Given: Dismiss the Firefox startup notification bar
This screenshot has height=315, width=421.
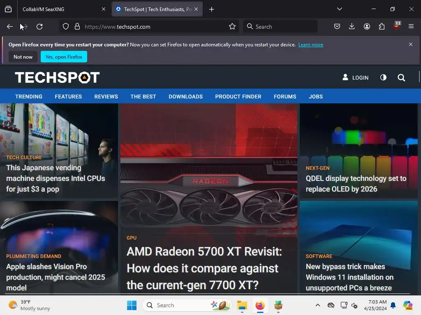Looking at the screenshot, I should click(411, 44).
